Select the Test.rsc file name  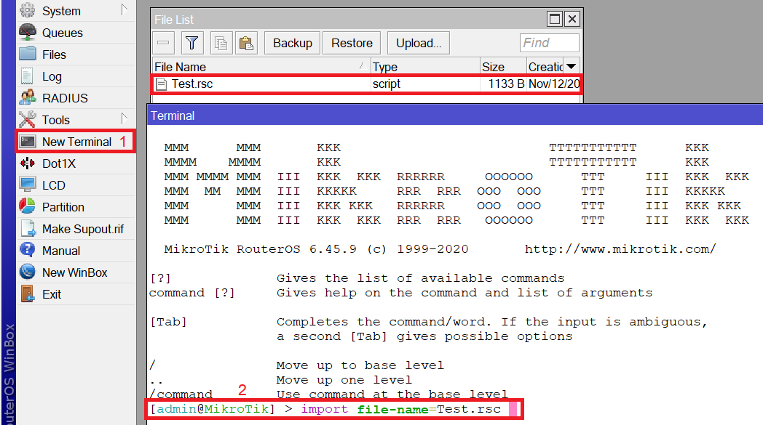[192, 84]
